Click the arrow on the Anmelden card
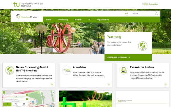 pyautogui.click(x=109, y=84)
